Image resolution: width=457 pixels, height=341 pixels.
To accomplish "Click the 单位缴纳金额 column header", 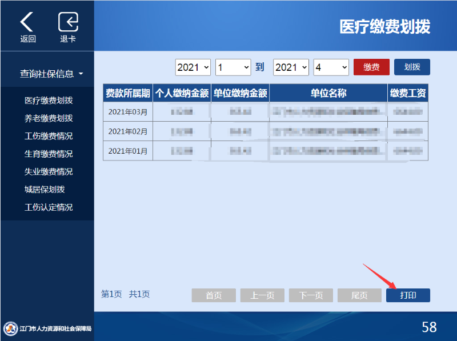I will [x=240, y=93].
